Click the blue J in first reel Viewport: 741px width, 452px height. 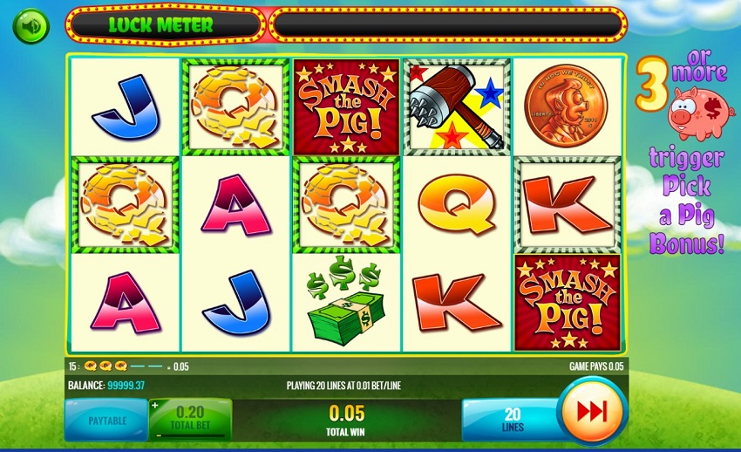pos(126,107)
